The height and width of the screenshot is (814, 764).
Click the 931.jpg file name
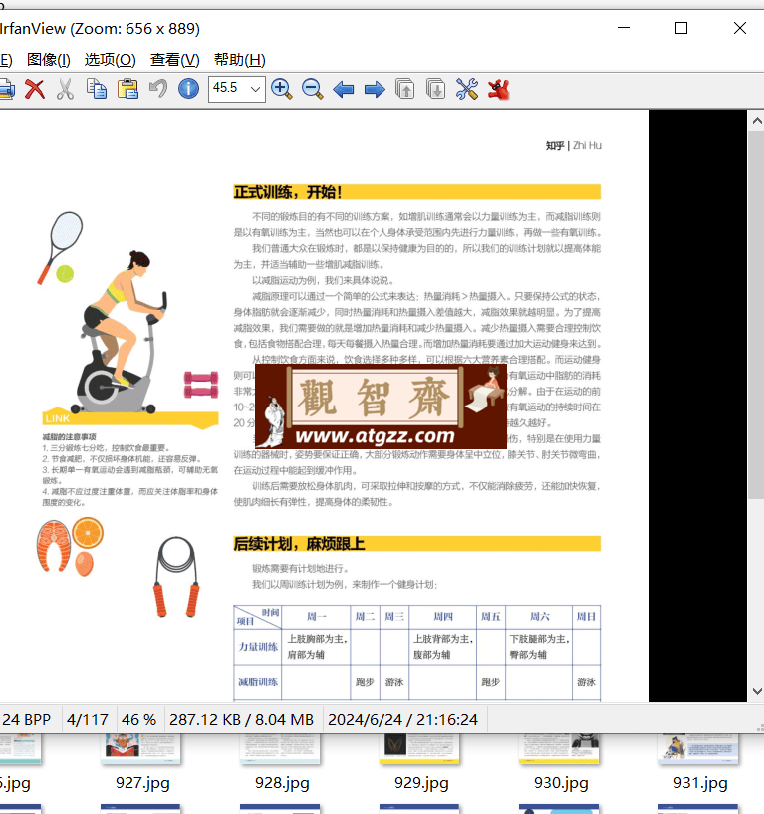pyautogui.click(x=700, y=783)
